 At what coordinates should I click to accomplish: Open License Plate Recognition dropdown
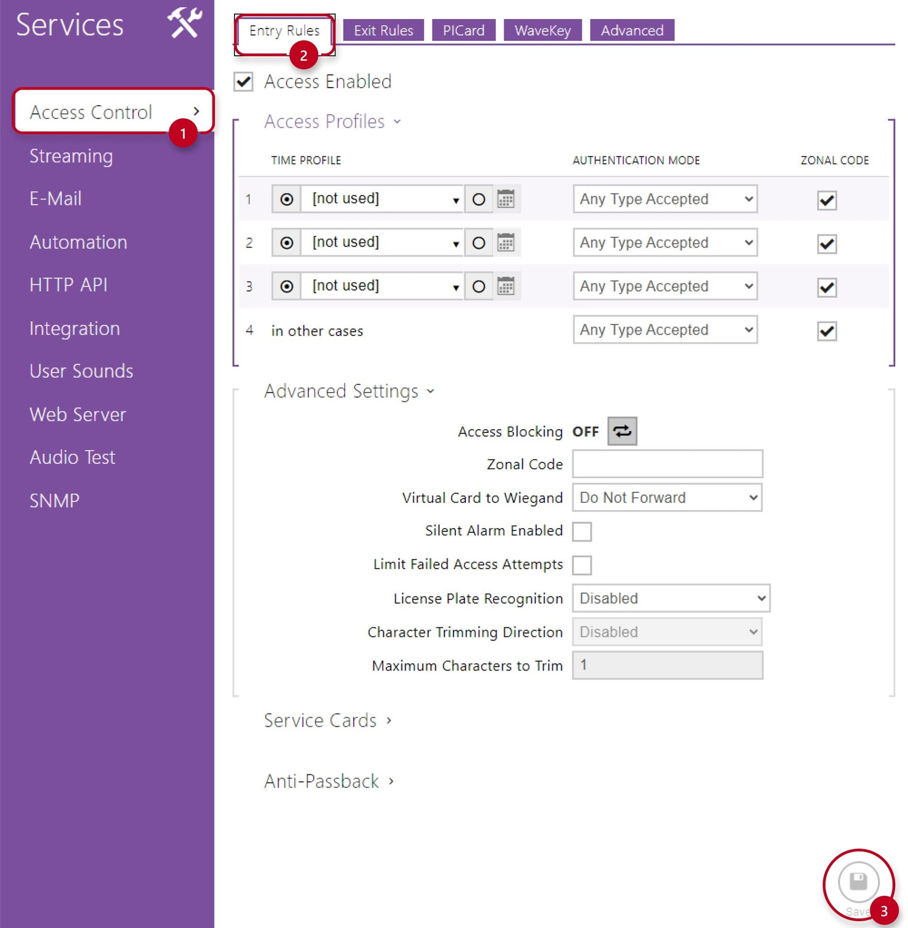click(671, 598)
